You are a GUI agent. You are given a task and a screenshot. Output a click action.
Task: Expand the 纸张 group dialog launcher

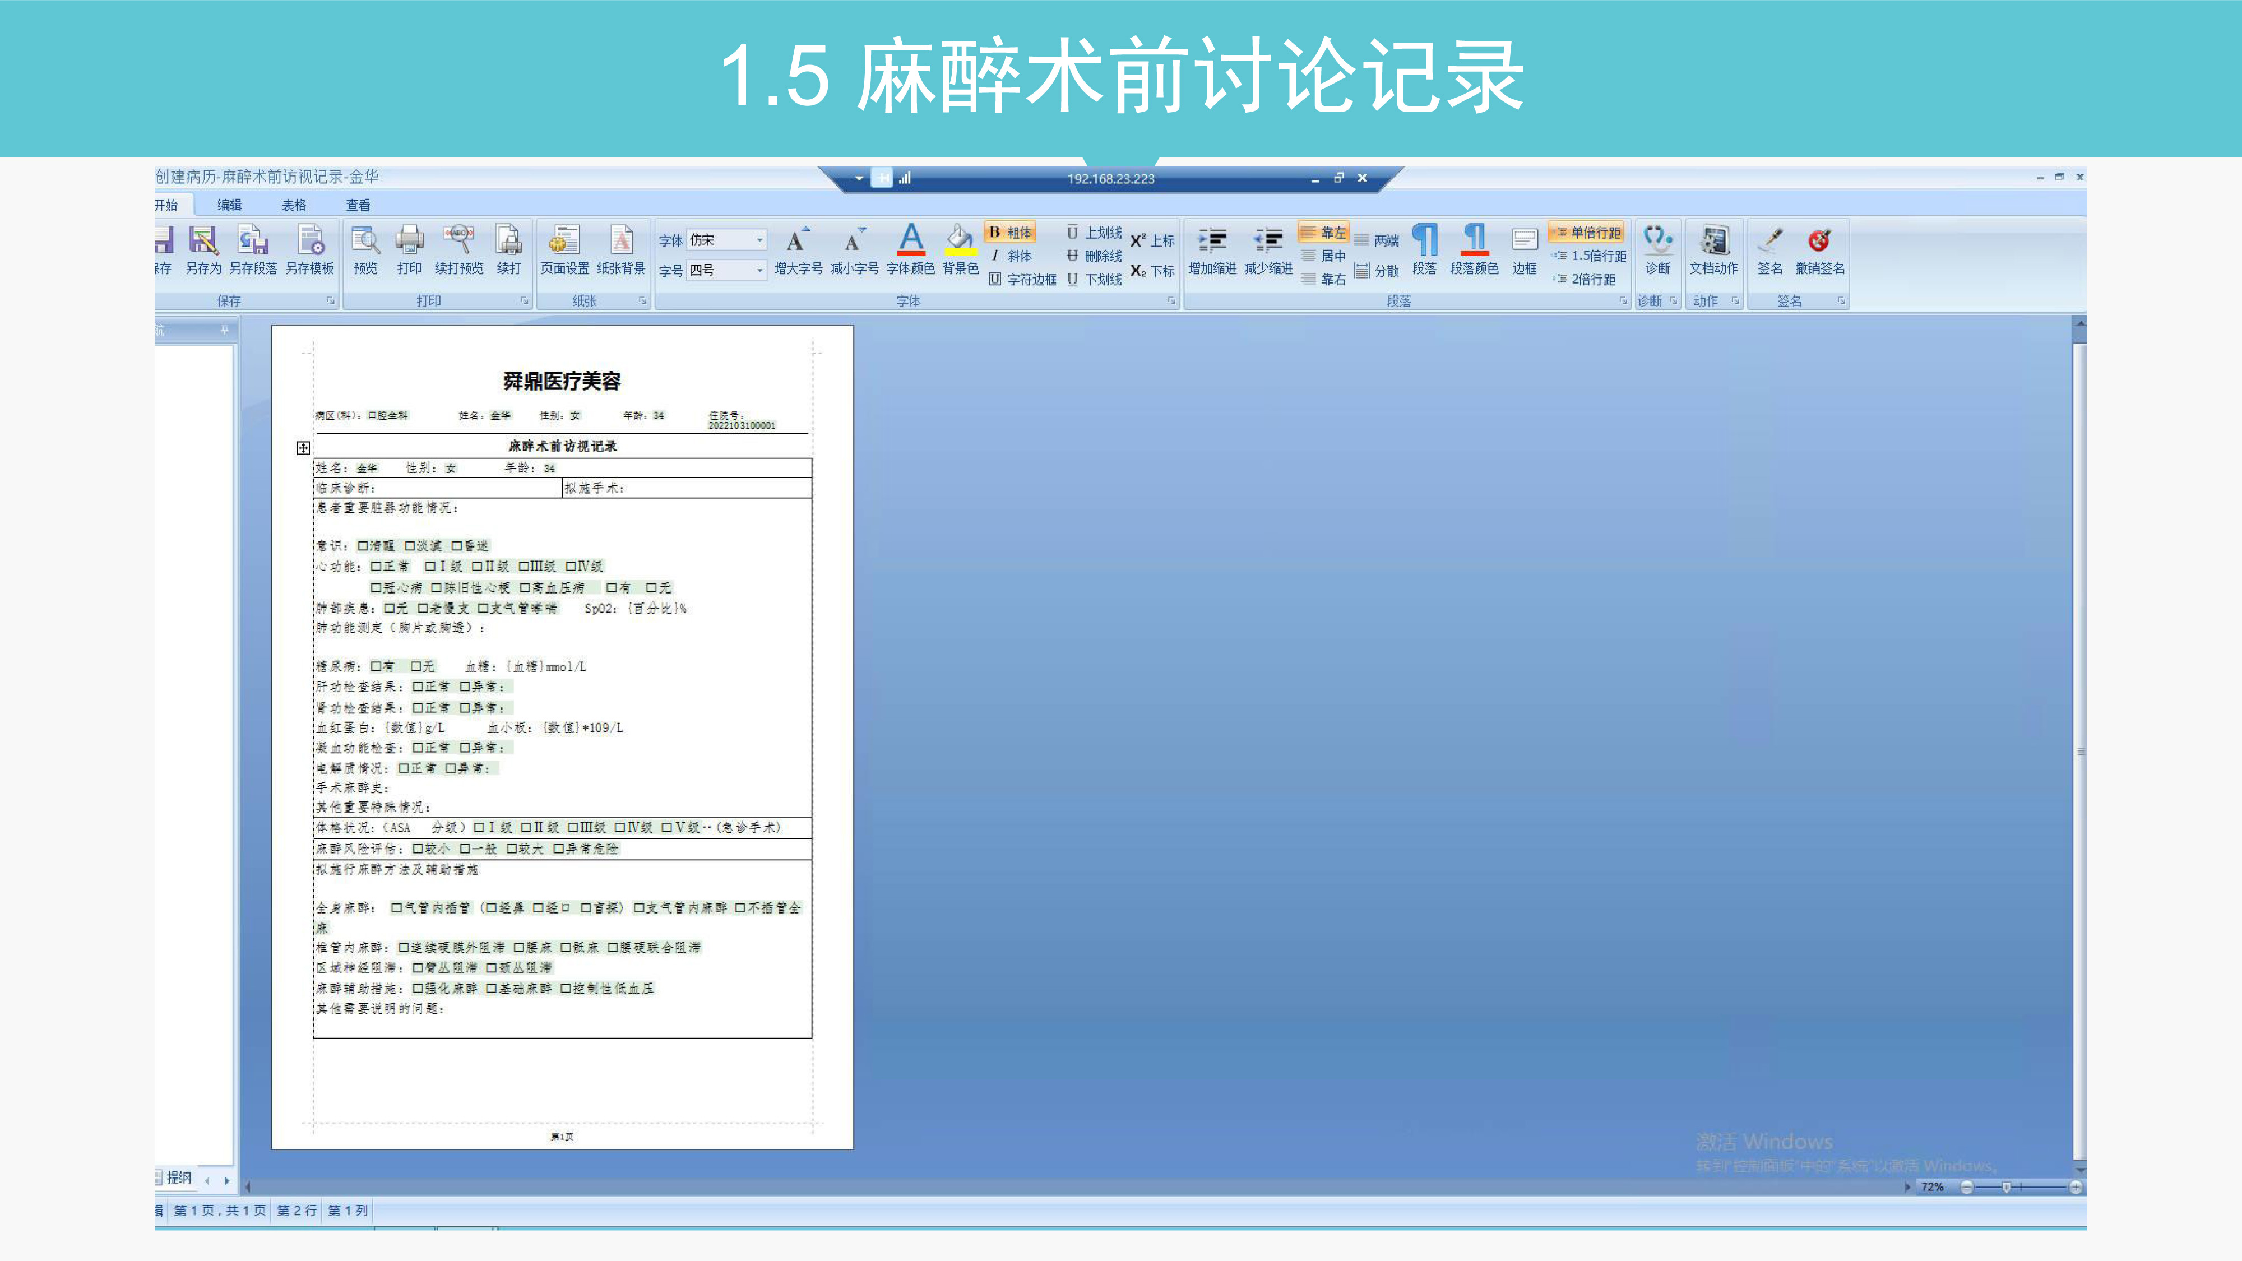pyautogui.click(x=643, y=301)
